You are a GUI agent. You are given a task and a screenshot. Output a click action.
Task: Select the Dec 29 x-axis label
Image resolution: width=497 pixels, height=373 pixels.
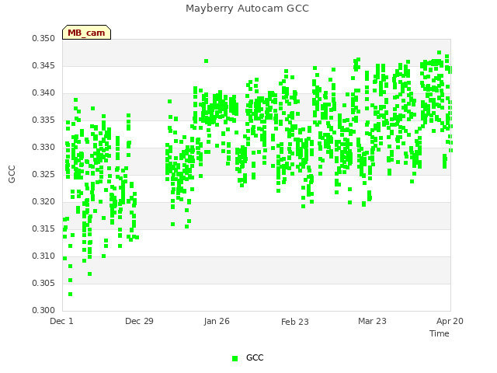[x=139, y=321]
